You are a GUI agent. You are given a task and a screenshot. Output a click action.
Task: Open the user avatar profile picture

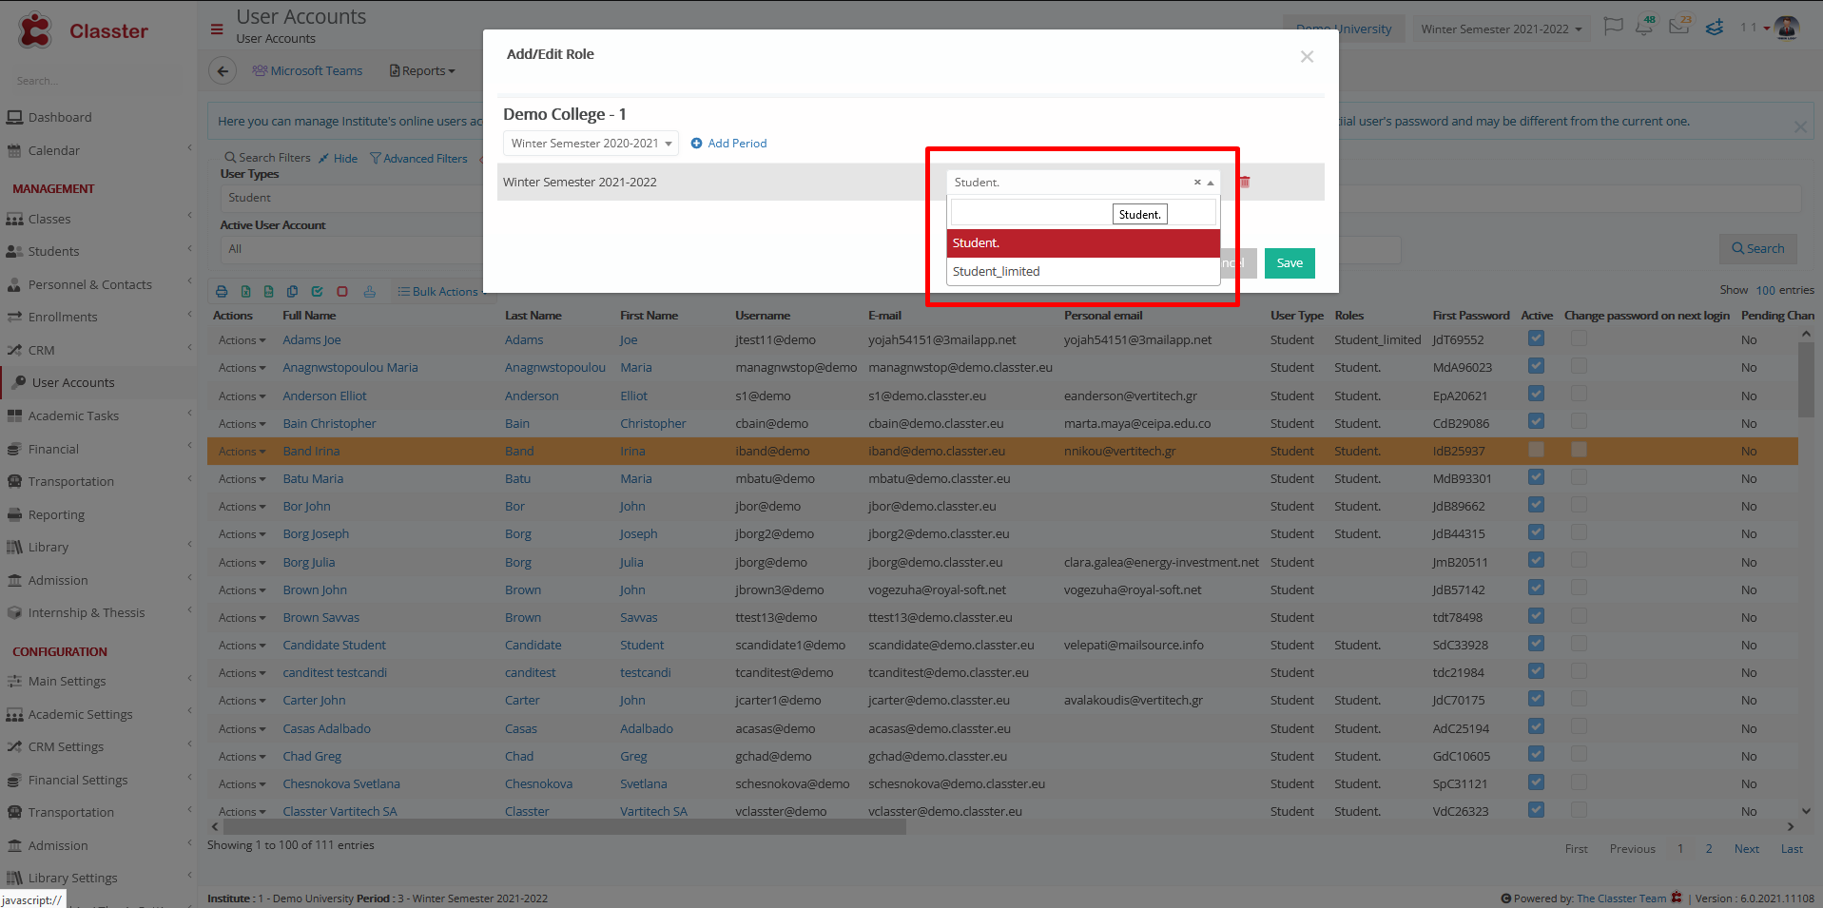pos(1787,28)
